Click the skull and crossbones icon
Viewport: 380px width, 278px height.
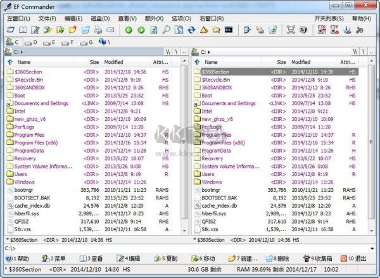click(x=291, y=30)
